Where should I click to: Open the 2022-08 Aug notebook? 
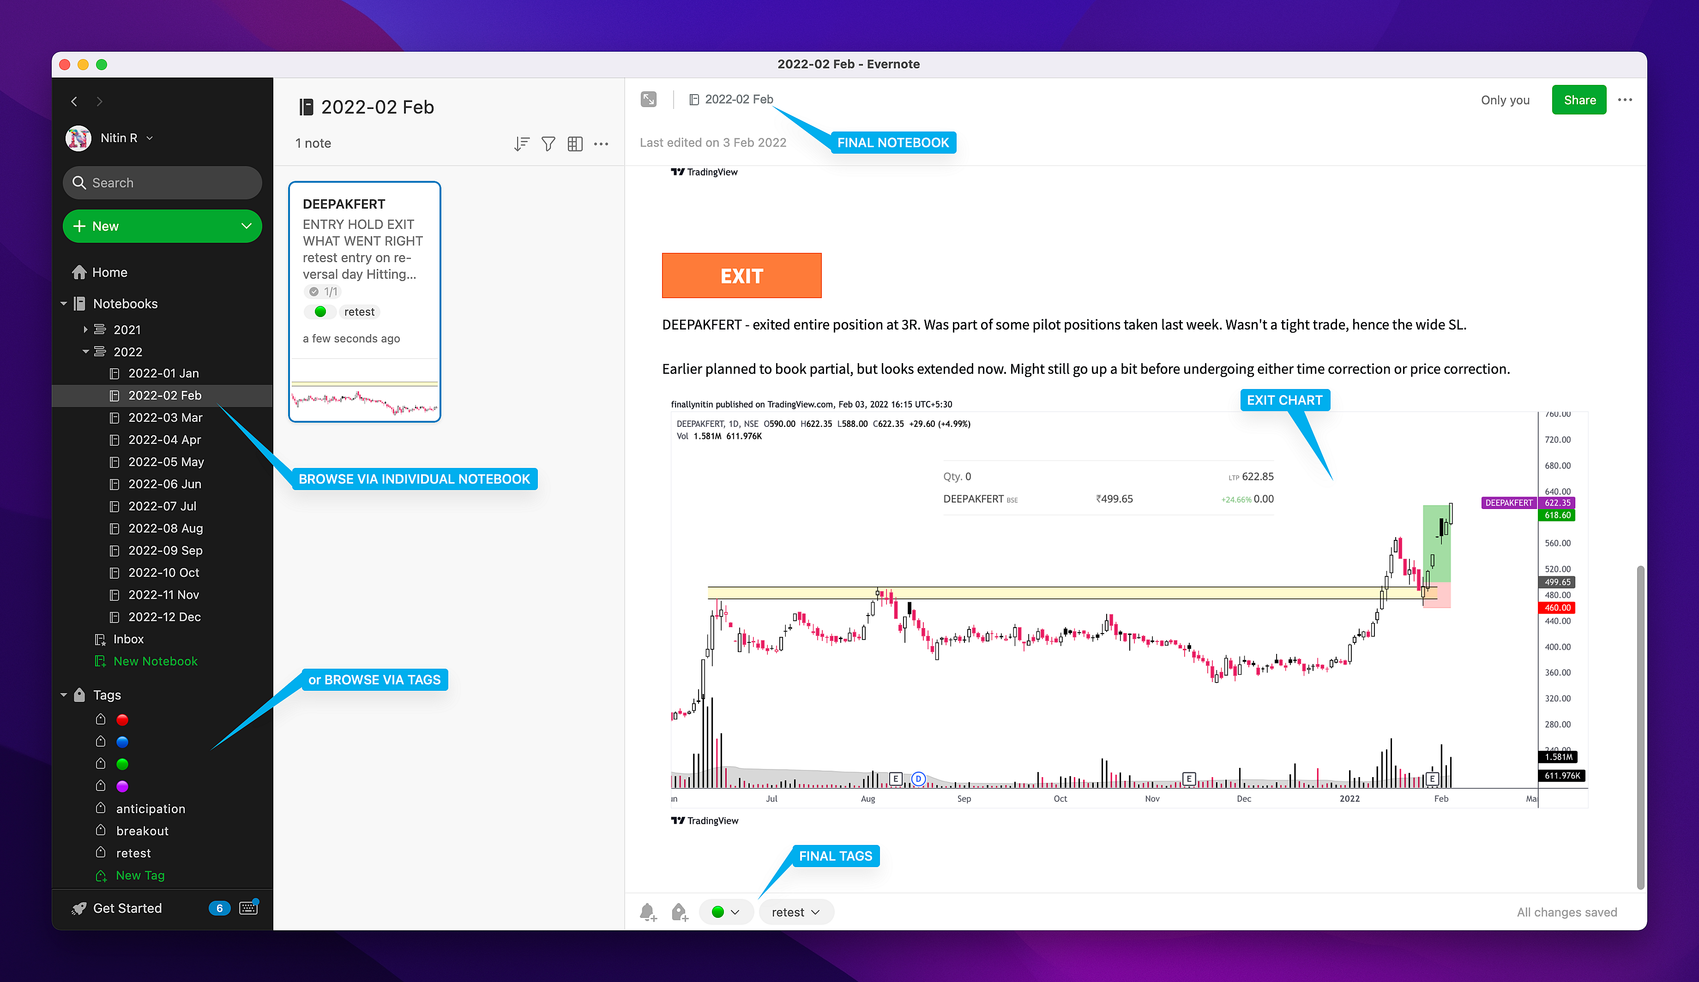tap(165, 528)
